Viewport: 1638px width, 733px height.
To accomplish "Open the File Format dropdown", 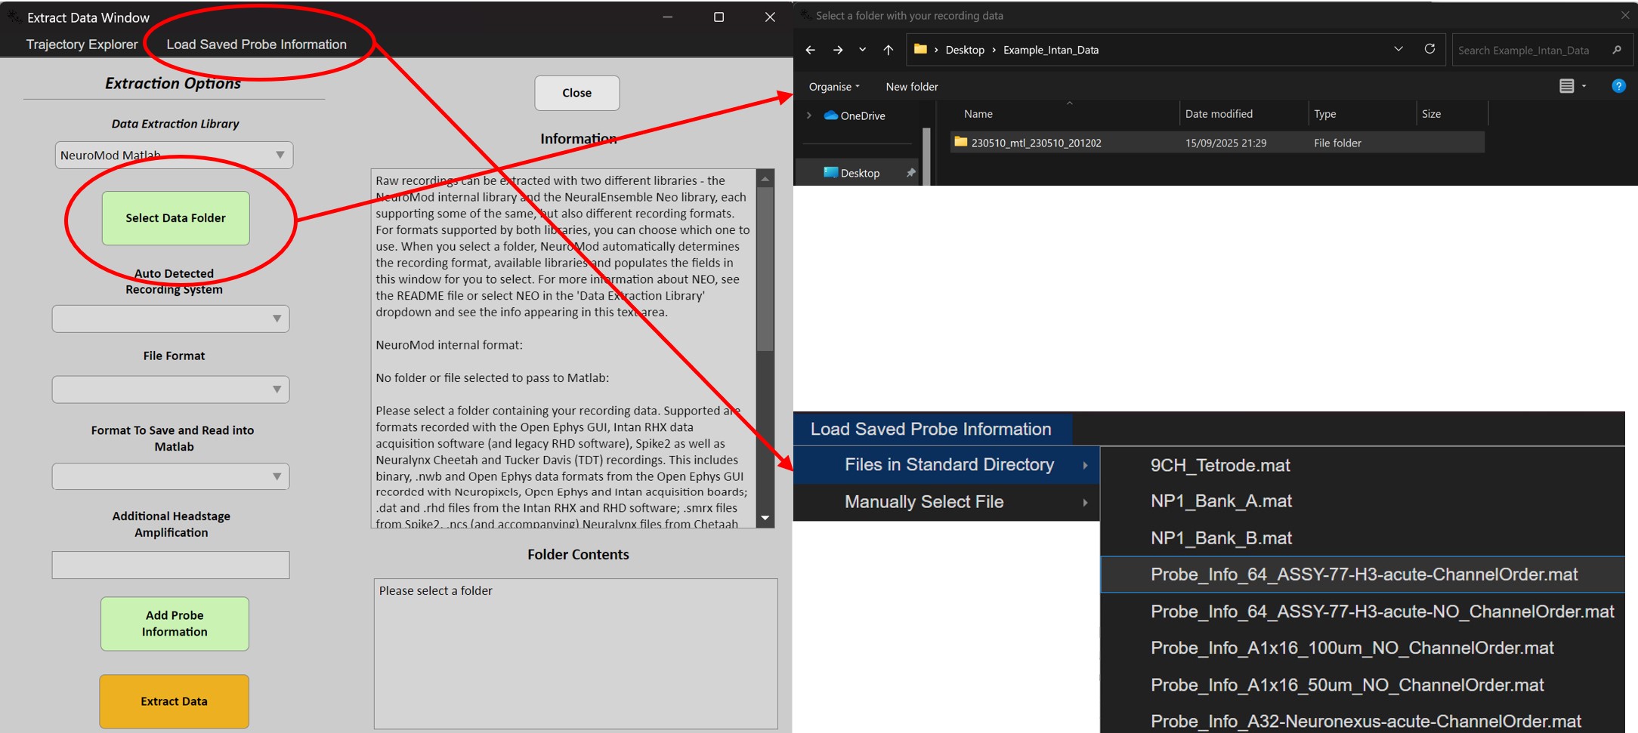I will [171, 390].
